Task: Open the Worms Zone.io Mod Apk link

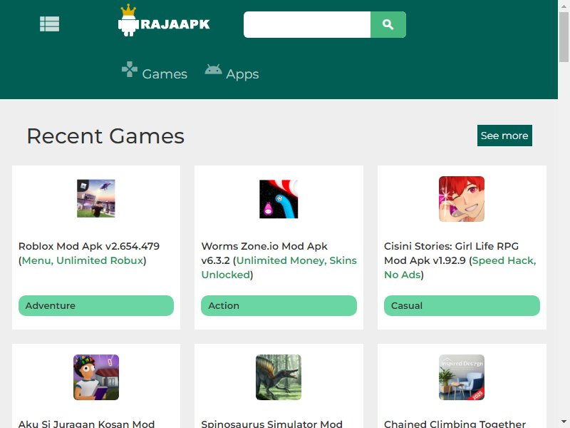Action: pos(279,260)
